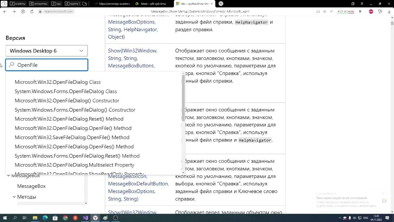This screenshot has height=222, width=394.
Task: Select System.Windows.Forms.OpenFileDialog Class suggestion
Action: point(66,91)
